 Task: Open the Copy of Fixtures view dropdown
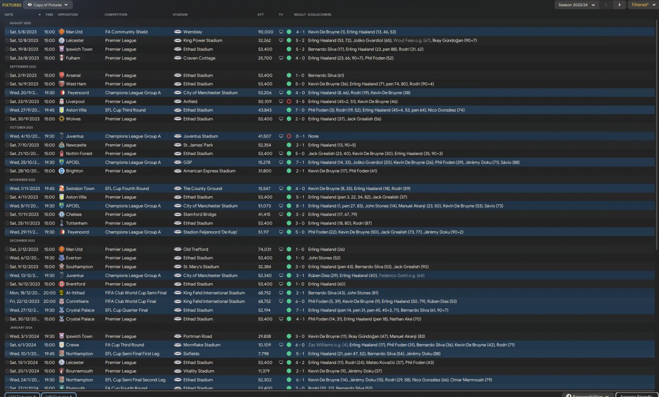pyautogui.click(x=49, y=5)
